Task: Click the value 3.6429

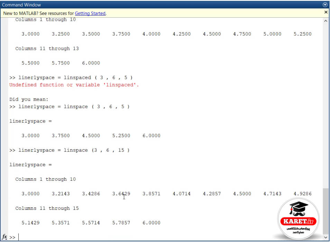Action: [121, 194]
